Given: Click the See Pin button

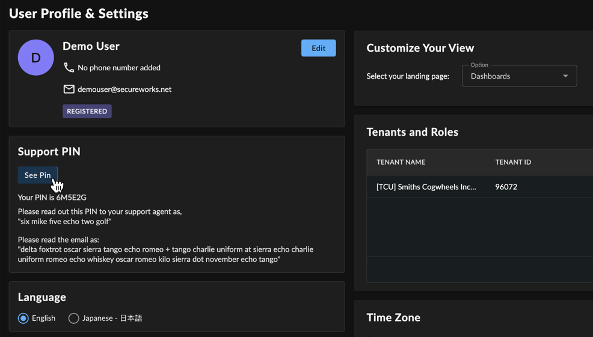Looking at the screenshot, I should click(x=38, y=175).
